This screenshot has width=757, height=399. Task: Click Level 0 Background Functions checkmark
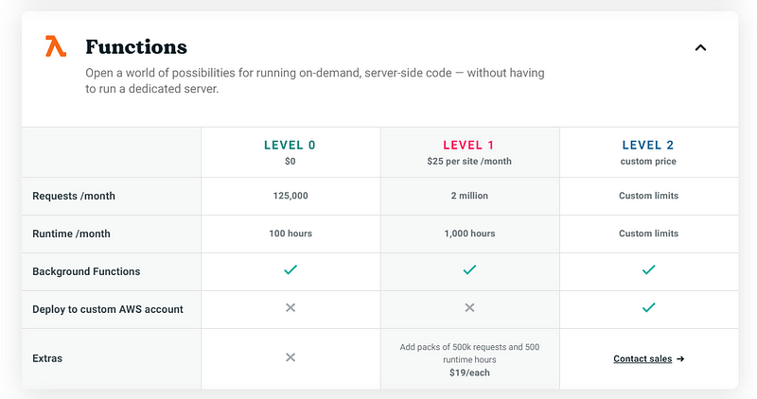click(290, 270)
